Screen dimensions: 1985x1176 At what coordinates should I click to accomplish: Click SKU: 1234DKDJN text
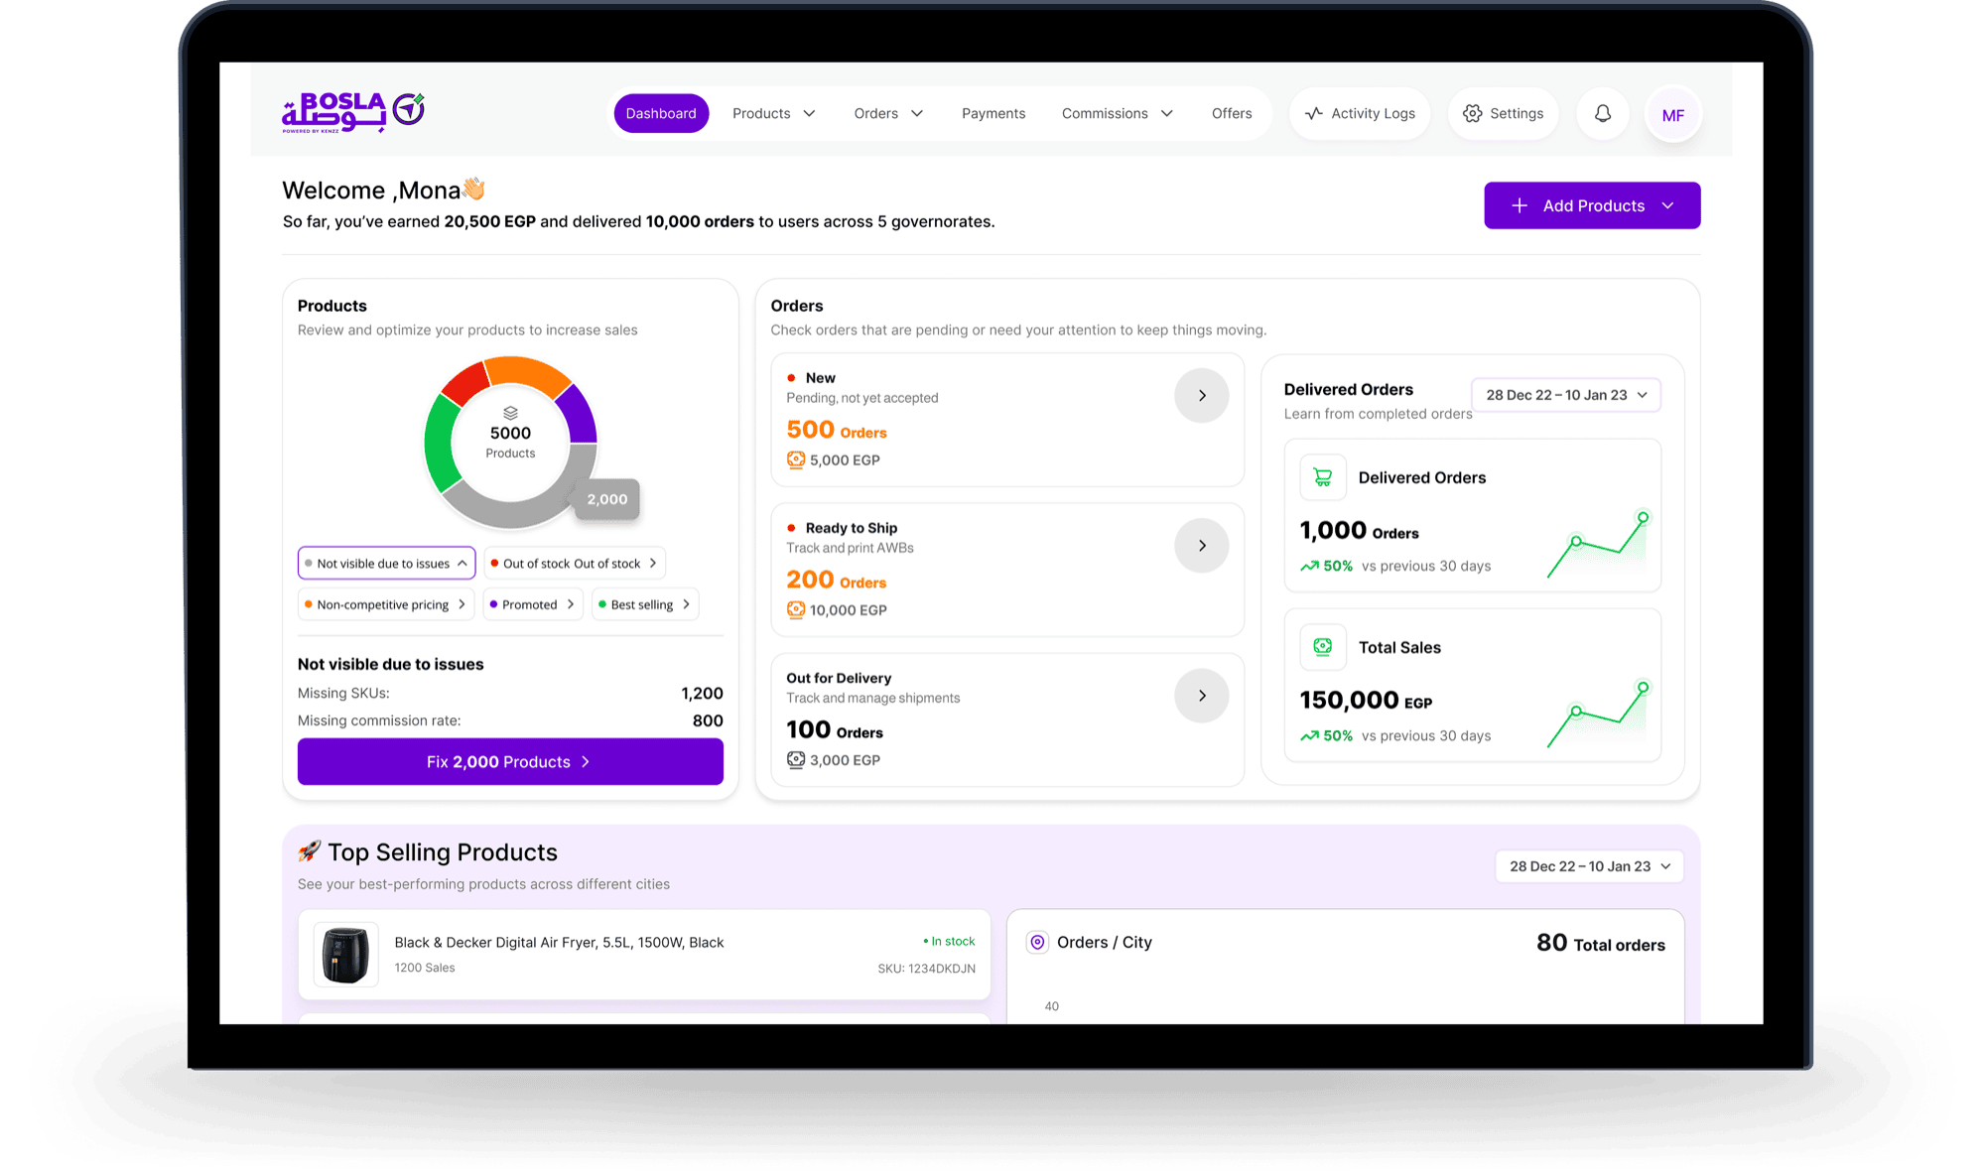(x=926, y=969)
